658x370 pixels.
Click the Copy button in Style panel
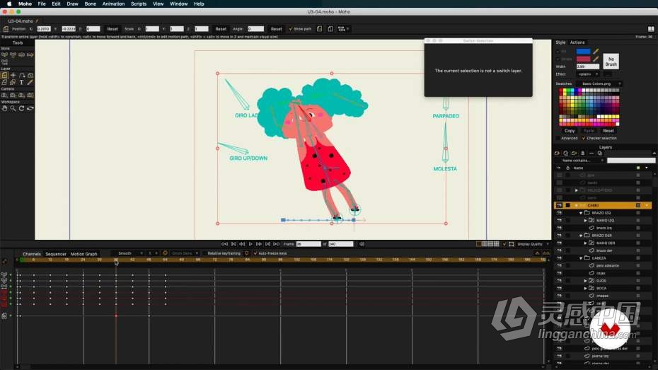570,131
